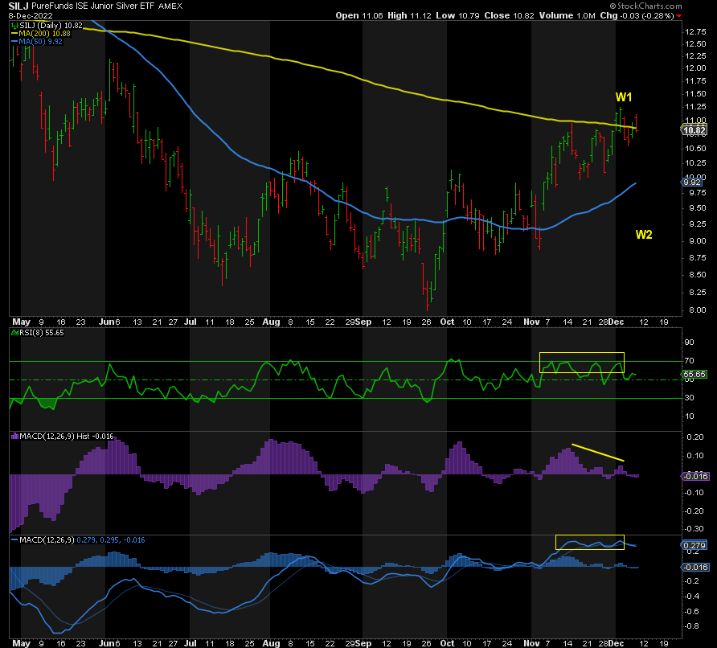The width and height of the screenshot is (717, 648).
Task: Click the 0.279 value tag on the MACD axis
Action: point(694,545)
